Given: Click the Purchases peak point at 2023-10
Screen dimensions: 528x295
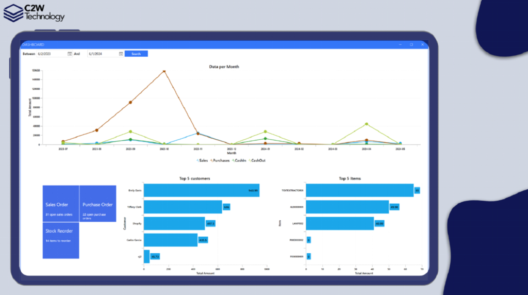Looking at the screenshot, I should (164, 71).
